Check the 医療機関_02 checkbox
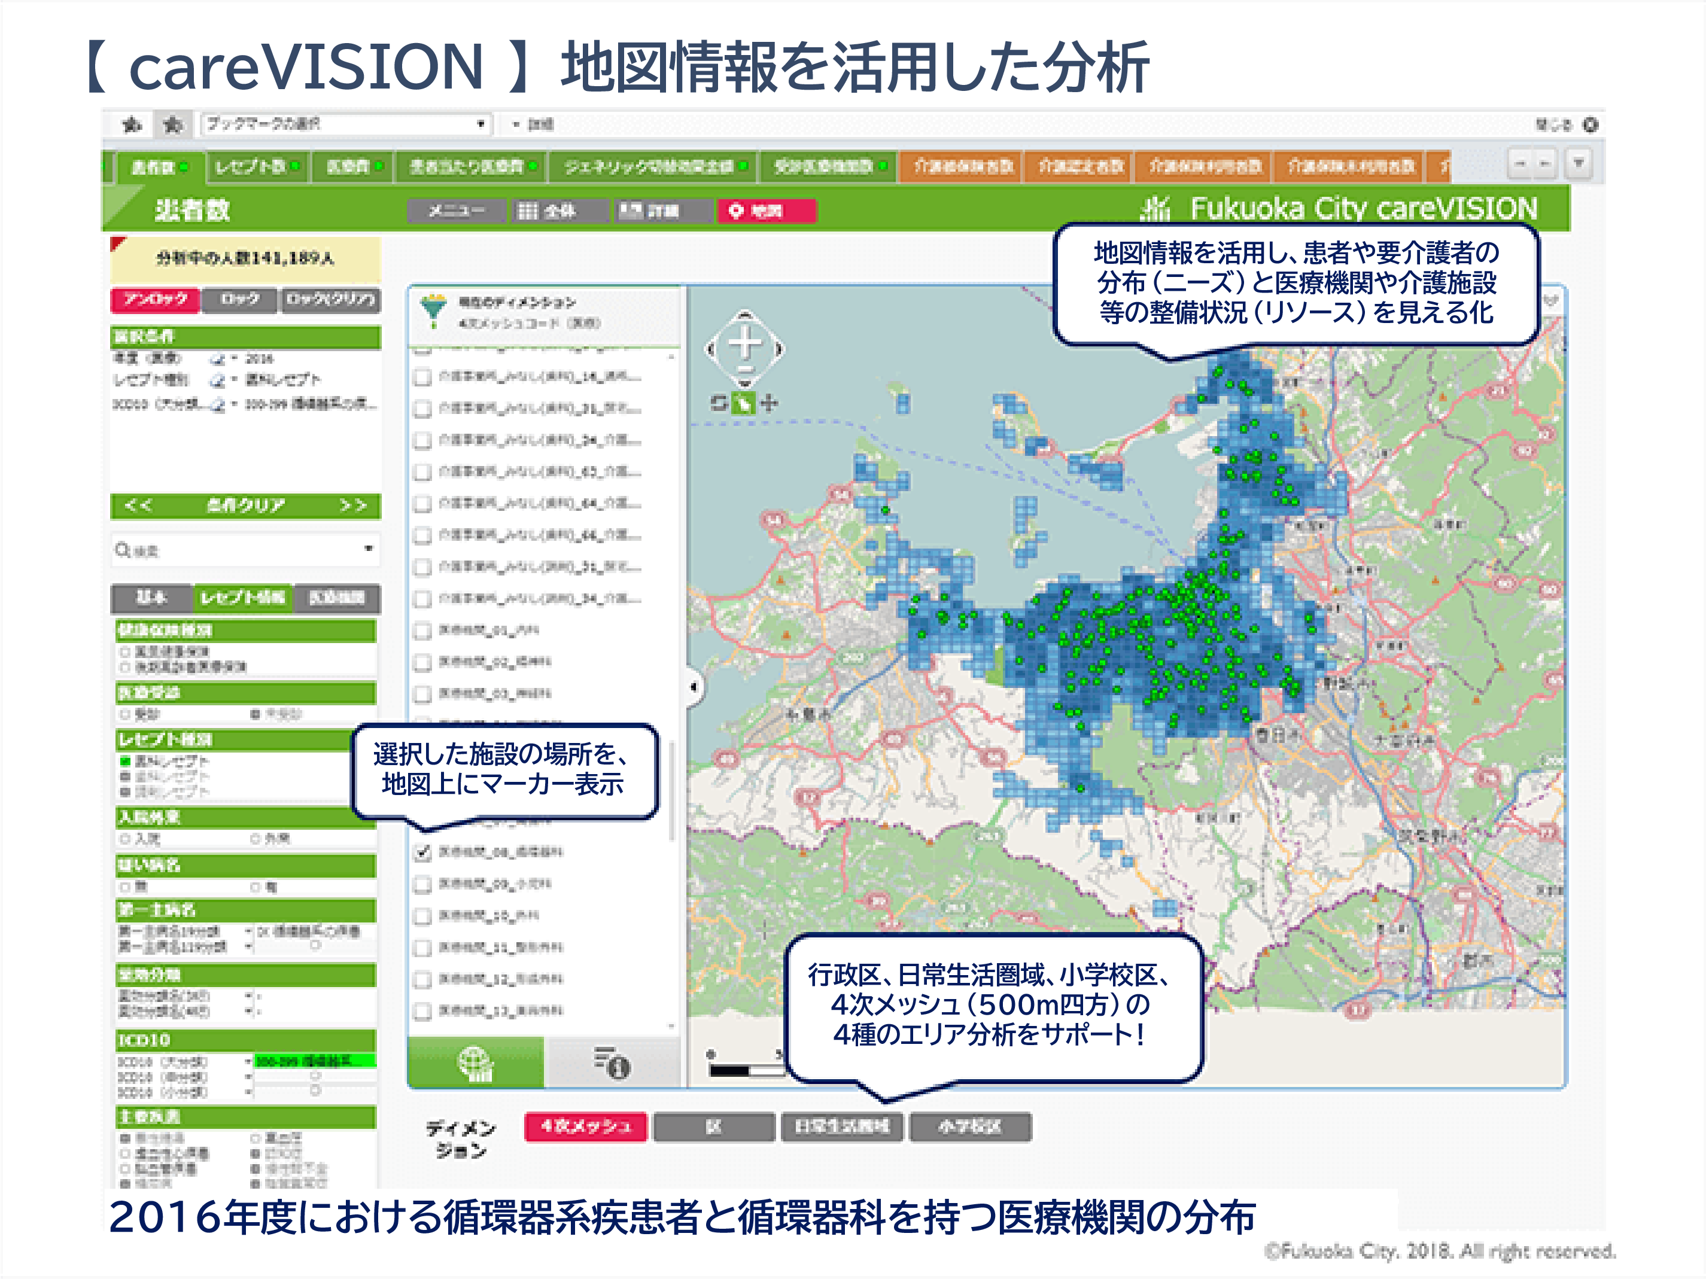 tap(422, 662)
